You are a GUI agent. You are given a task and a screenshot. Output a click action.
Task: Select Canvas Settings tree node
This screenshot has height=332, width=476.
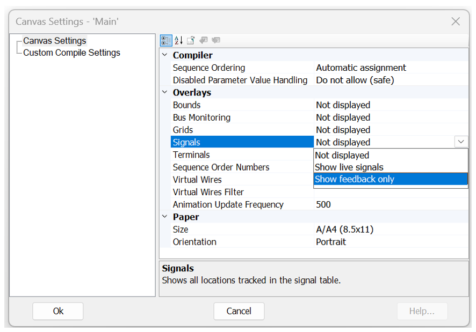click(x=54, y=41)
